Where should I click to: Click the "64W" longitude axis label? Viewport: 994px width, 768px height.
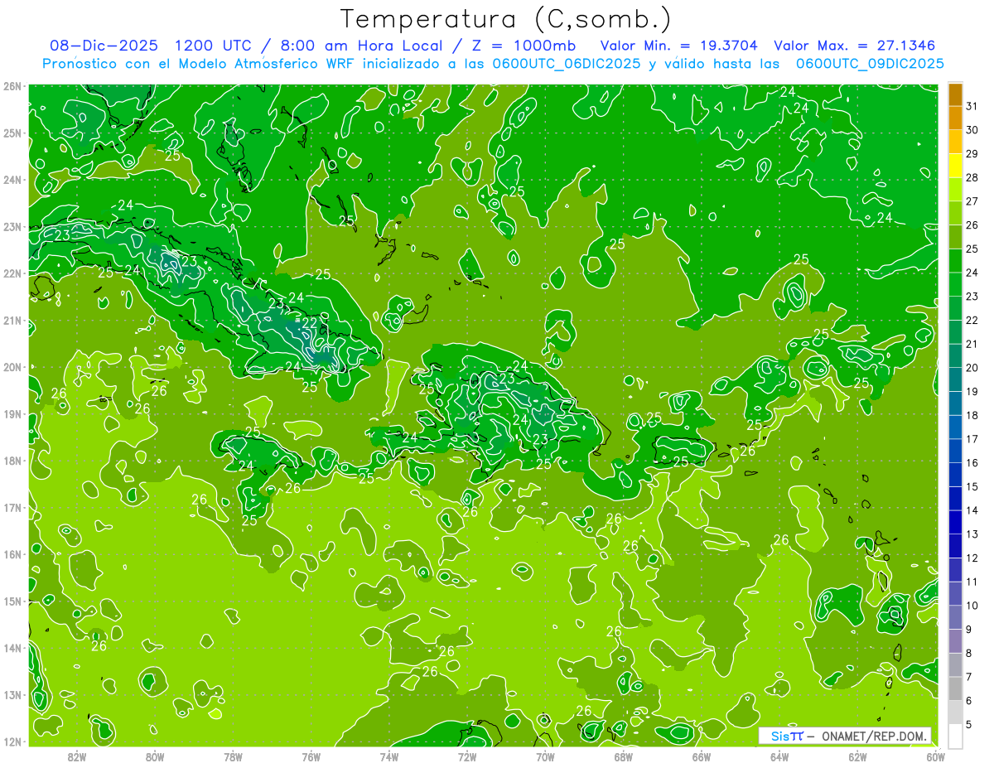click(x=779, y=756)
